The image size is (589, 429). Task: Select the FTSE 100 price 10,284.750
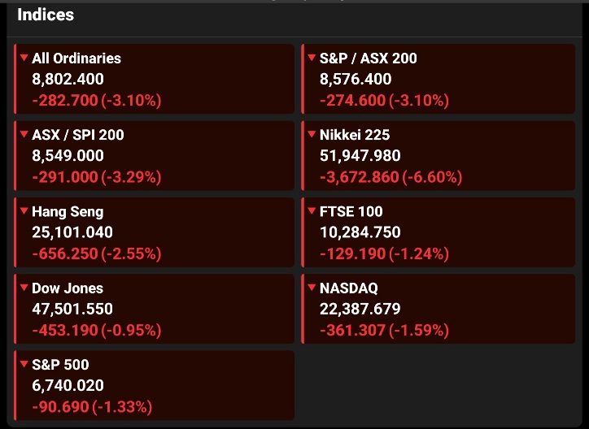tap(360, 232)
